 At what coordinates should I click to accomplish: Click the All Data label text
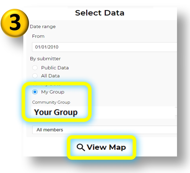click(50, 76)
